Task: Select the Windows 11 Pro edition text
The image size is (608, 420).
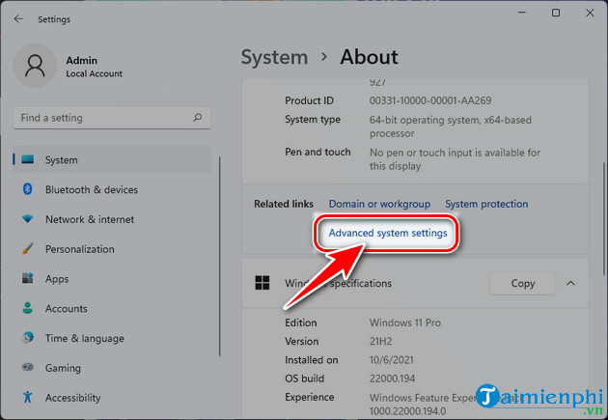Action: [x=404, y=322]
